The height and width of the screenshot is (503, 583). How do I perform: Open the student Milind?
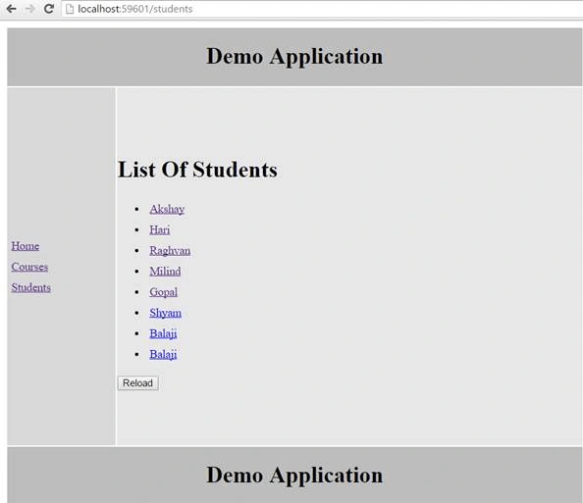click(x=165, y=272)
